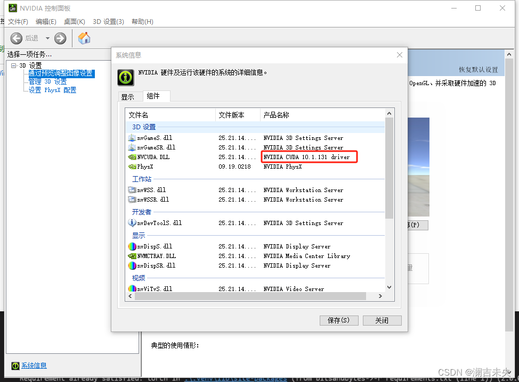Click the 恢复默认设置 link
This screenshot has width=519, height=382.
click(x=479, y=69)
